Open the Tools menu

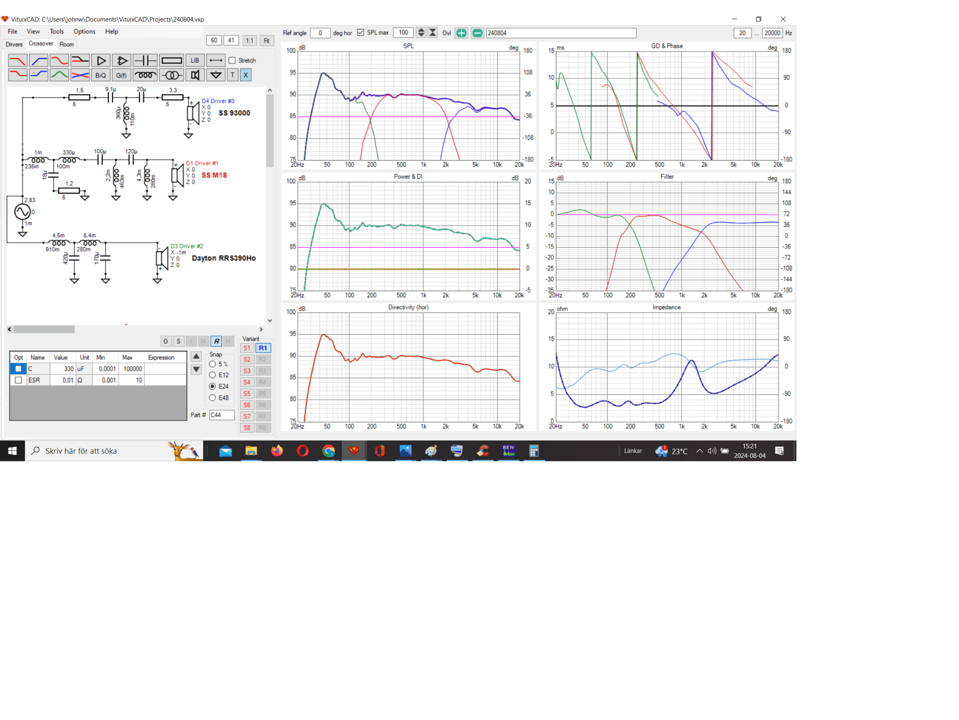[x=57, y=31]
